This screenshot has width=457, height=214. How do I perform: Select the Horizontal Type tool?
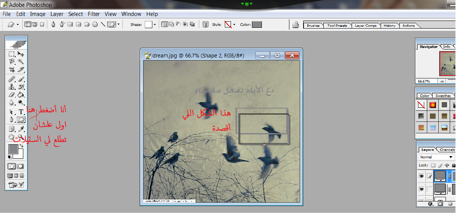point(21,112)
